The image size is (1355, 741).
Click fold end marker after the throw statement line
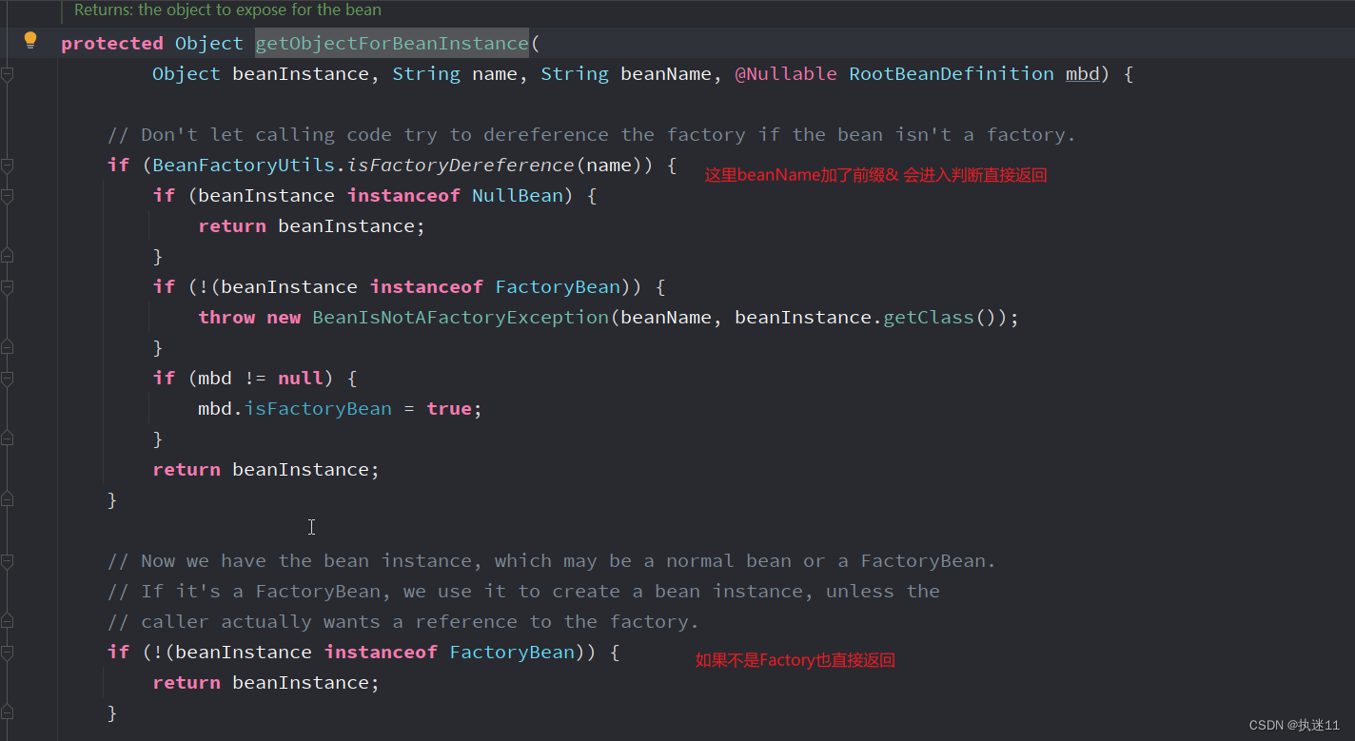[x=7, y=348]
